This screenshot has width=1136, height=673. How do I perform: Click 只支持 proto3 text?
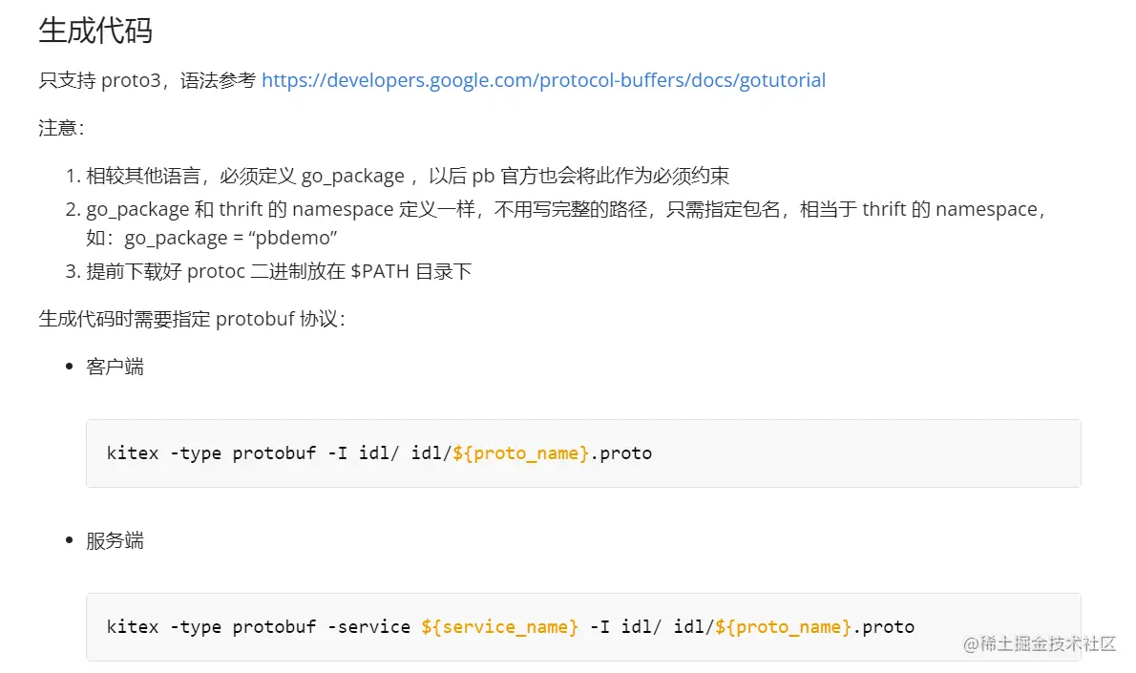[99, 80]
